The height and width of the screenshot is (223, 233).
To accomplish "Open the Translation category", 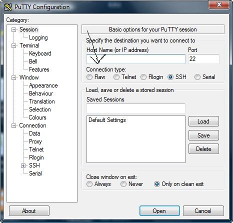I will (42, 101).
